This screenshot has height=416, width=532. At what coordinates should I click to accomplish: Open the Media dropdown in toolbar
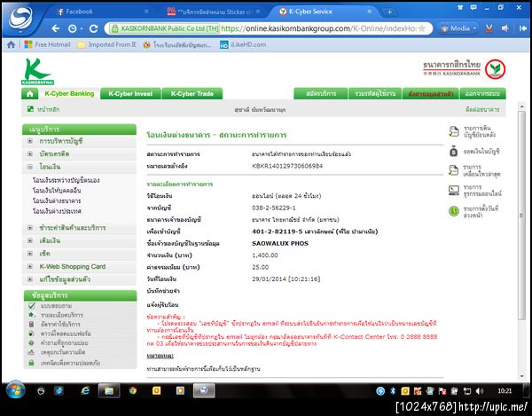pos(458,28)
